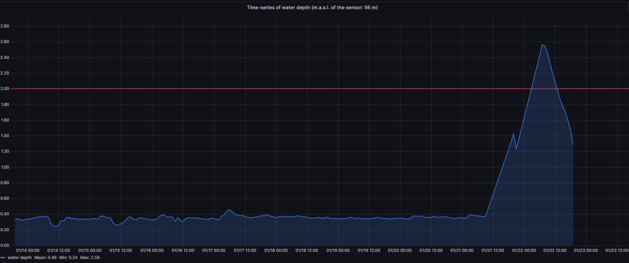Image resolution: width=629 pixels, height=263 pixels.
Task: Click the 01/19 00:00 x-axis label
Action: click(338, 250)
